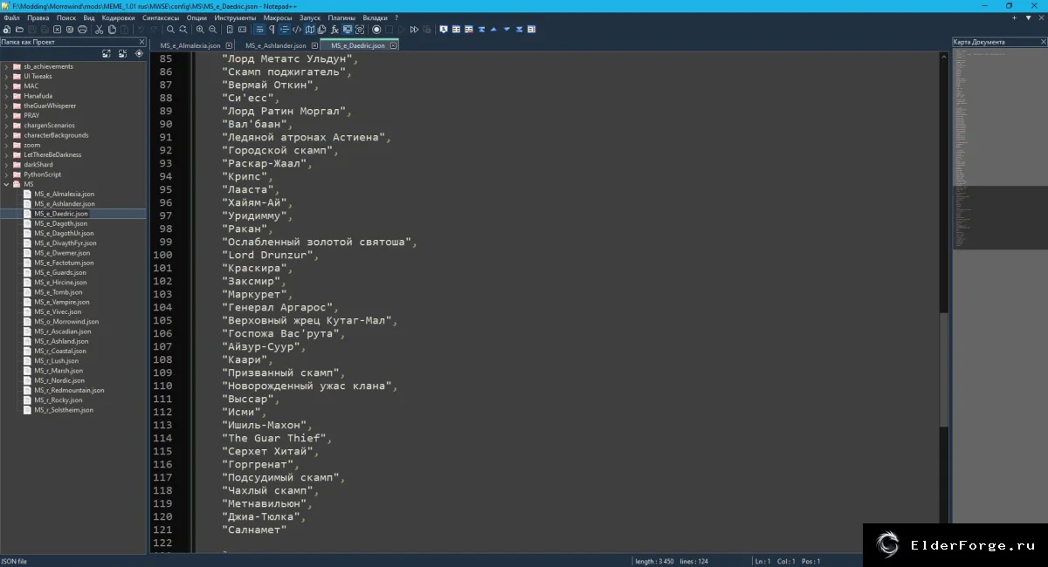The image size is (1048, 567).
Task: Click the User Defined Language icon
Action: [297, 30]
